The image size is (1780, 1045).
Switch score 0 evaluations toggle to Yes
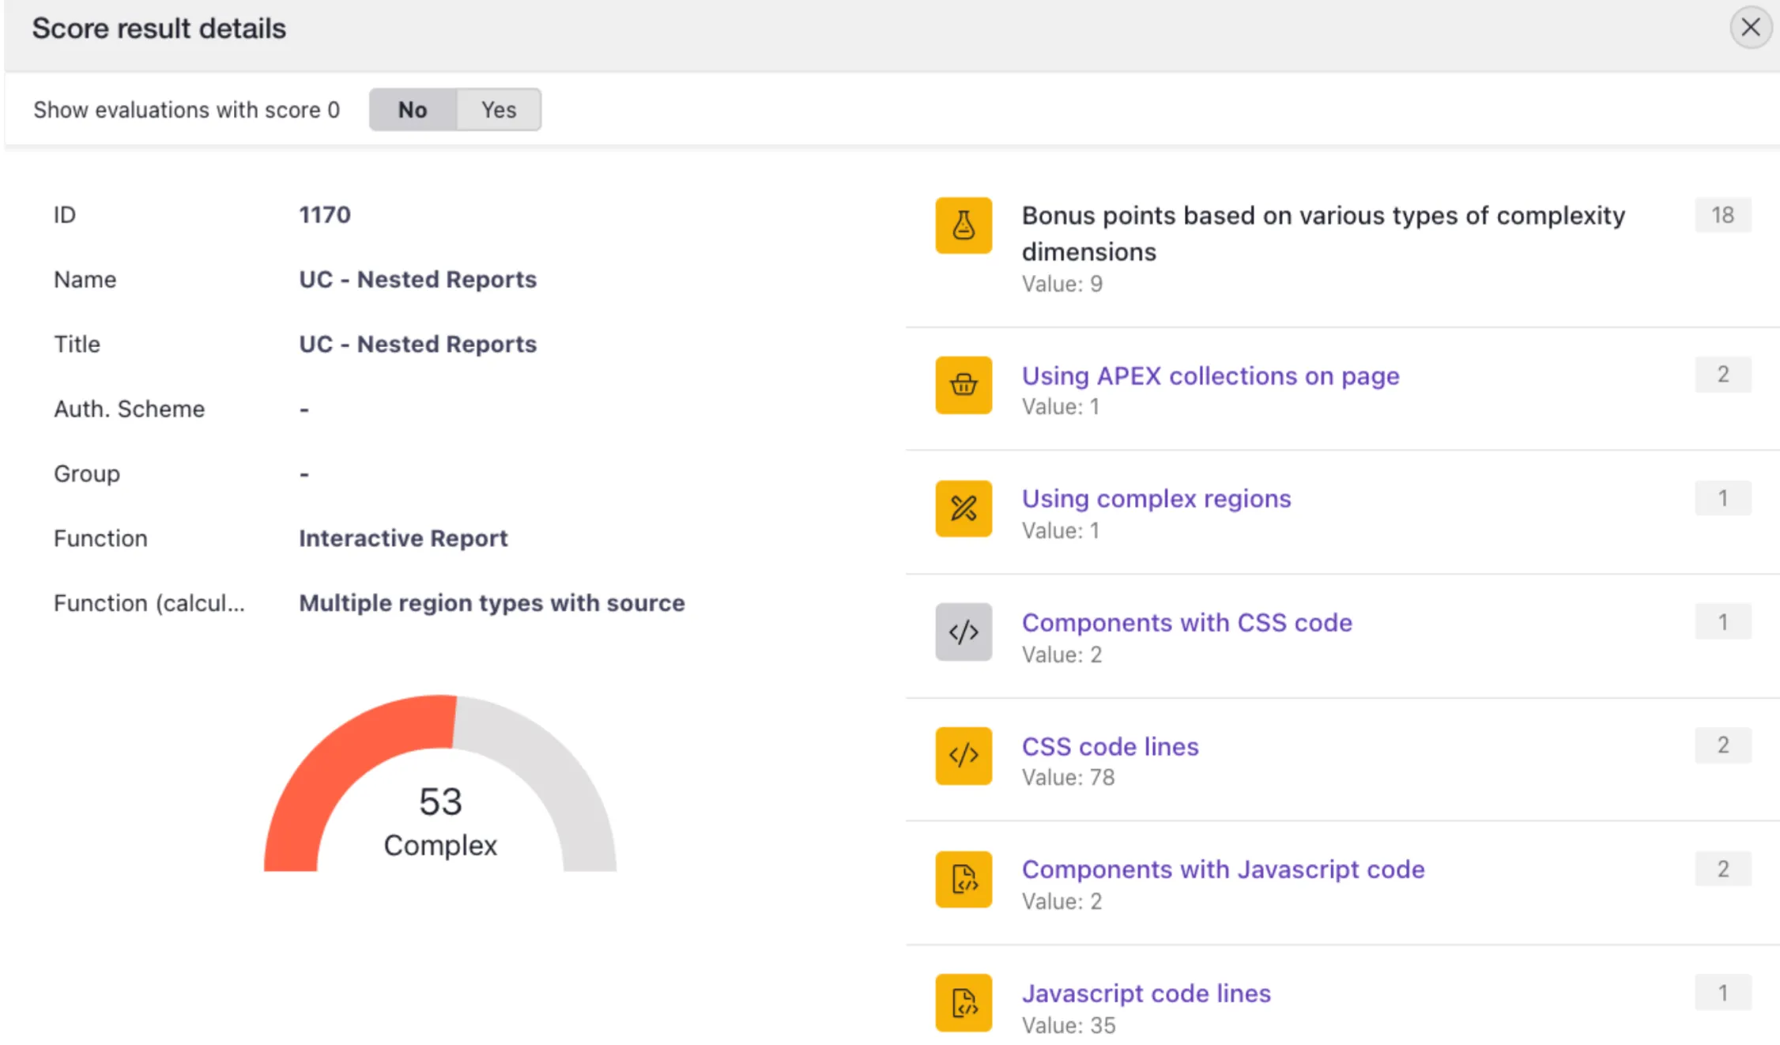[x=498, y=110]
